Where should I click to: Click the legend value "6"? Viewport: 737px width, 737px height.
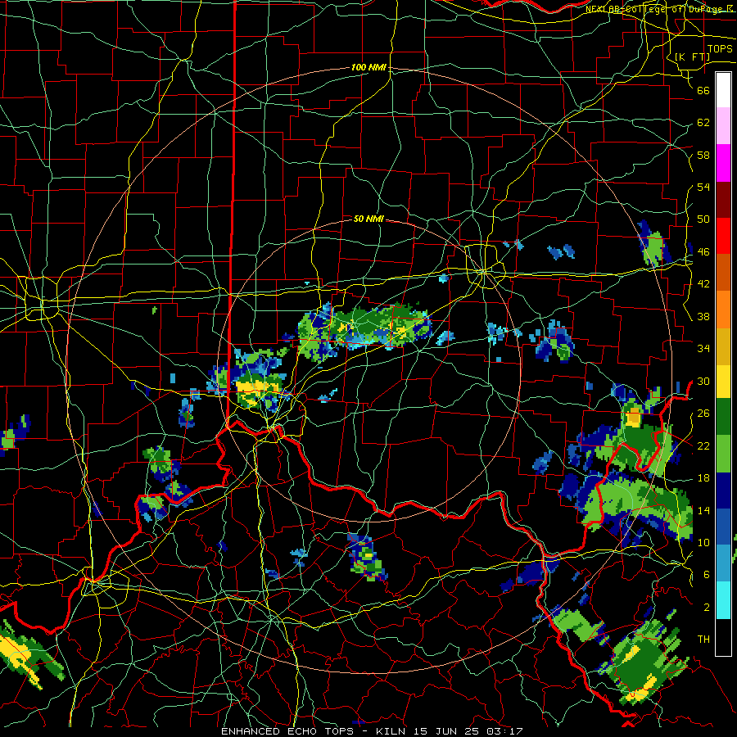click(706, 574)
